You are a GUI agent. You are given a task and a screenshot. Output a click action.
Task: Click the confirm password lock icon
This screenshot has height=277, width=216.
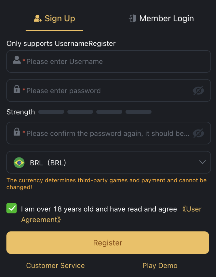click(x=17, y=132)
